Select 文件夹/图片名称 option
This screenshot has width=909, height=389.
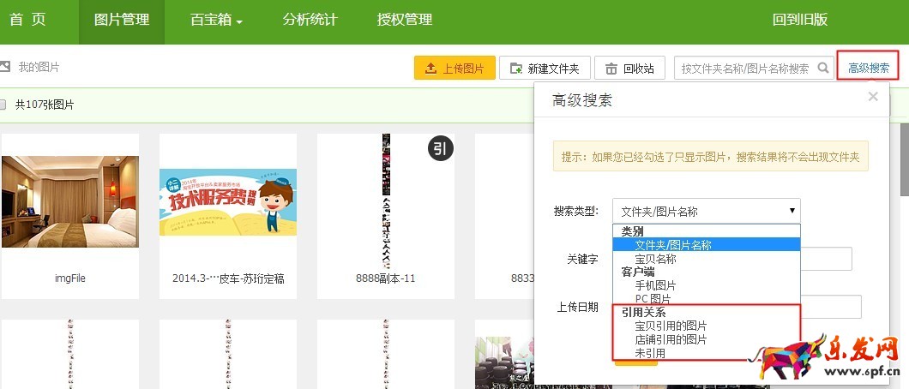coord(706,245)
